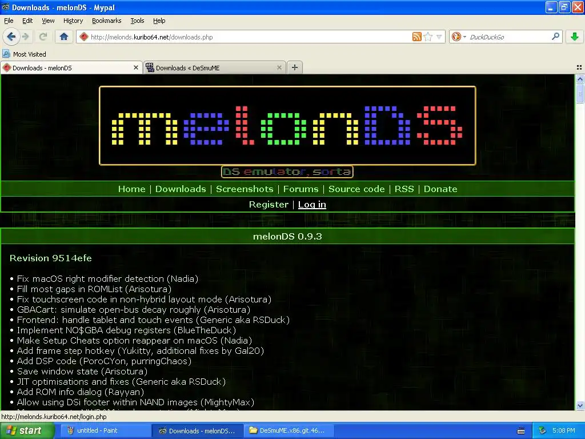Screen dimensions: 585x439
Task: Click the RSS feed icon in address bar
Action: tap(416, 37)
